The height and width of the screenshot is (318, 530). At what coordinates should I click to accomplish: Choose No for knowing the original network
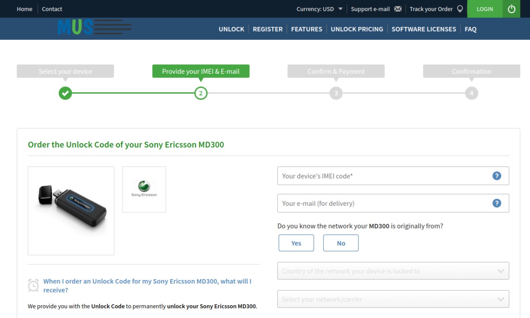[341, 243]
